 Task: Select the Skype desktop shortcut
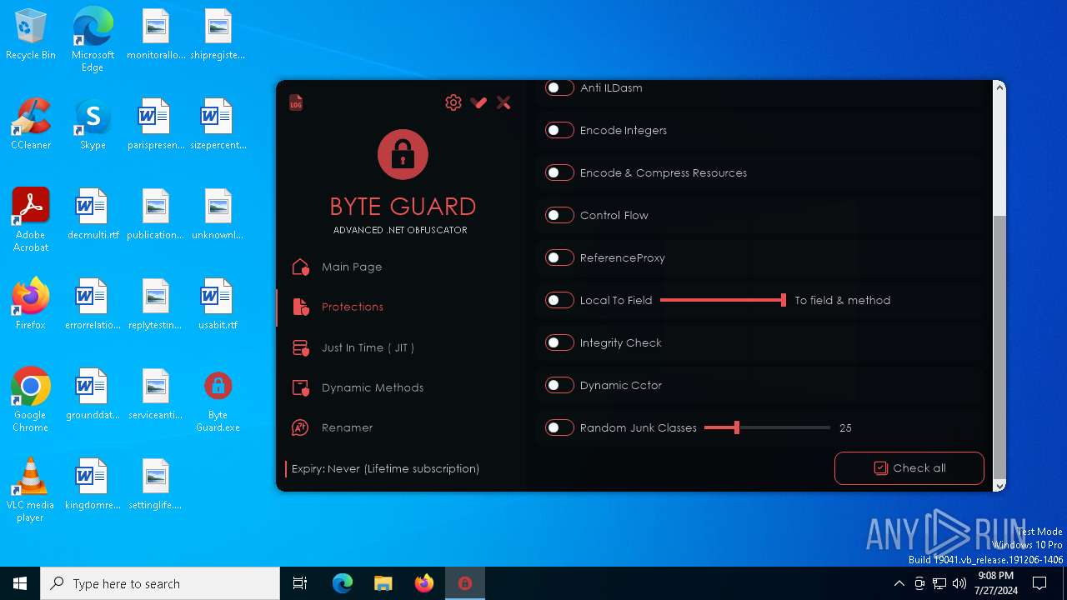point(93,123)
